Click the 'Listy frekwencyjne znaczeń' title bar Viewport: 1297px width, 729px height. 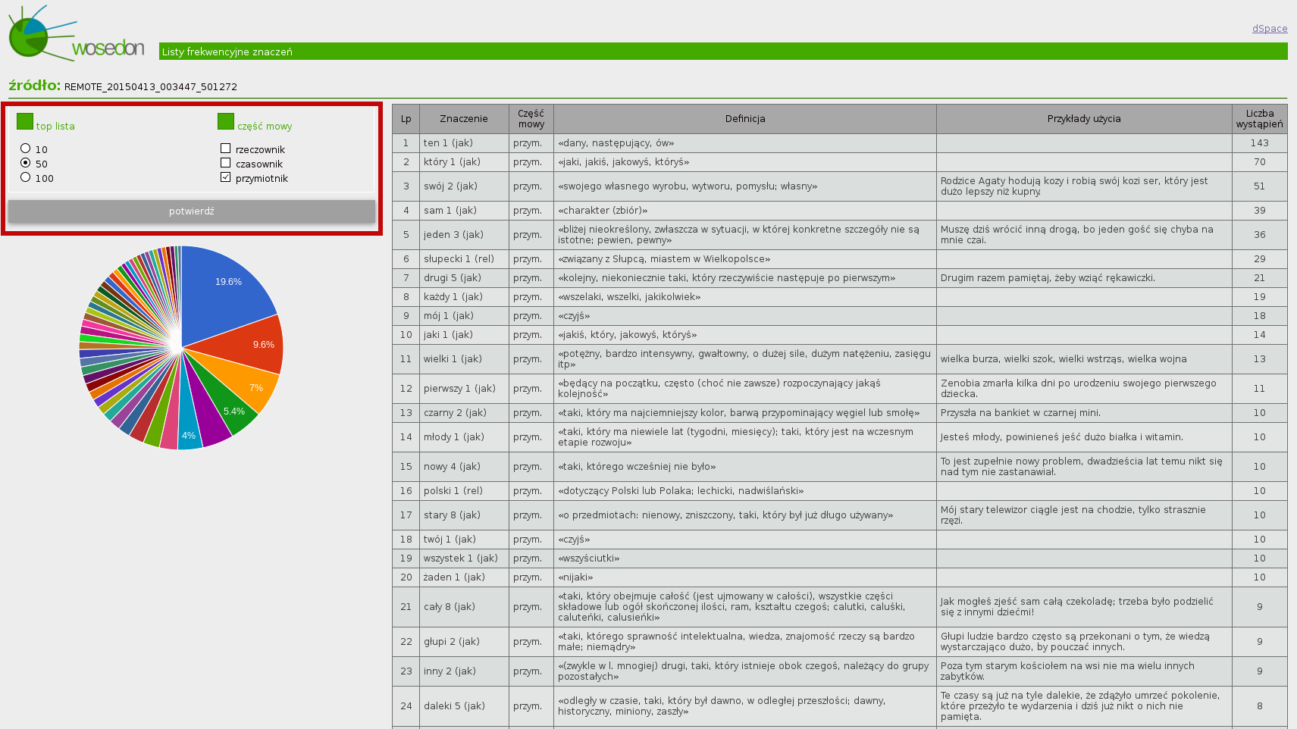click(723, 52)
